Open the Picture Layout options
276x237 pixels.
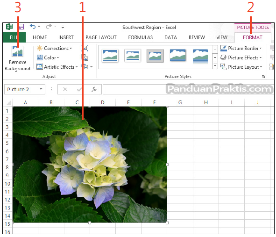coord(241,67)
